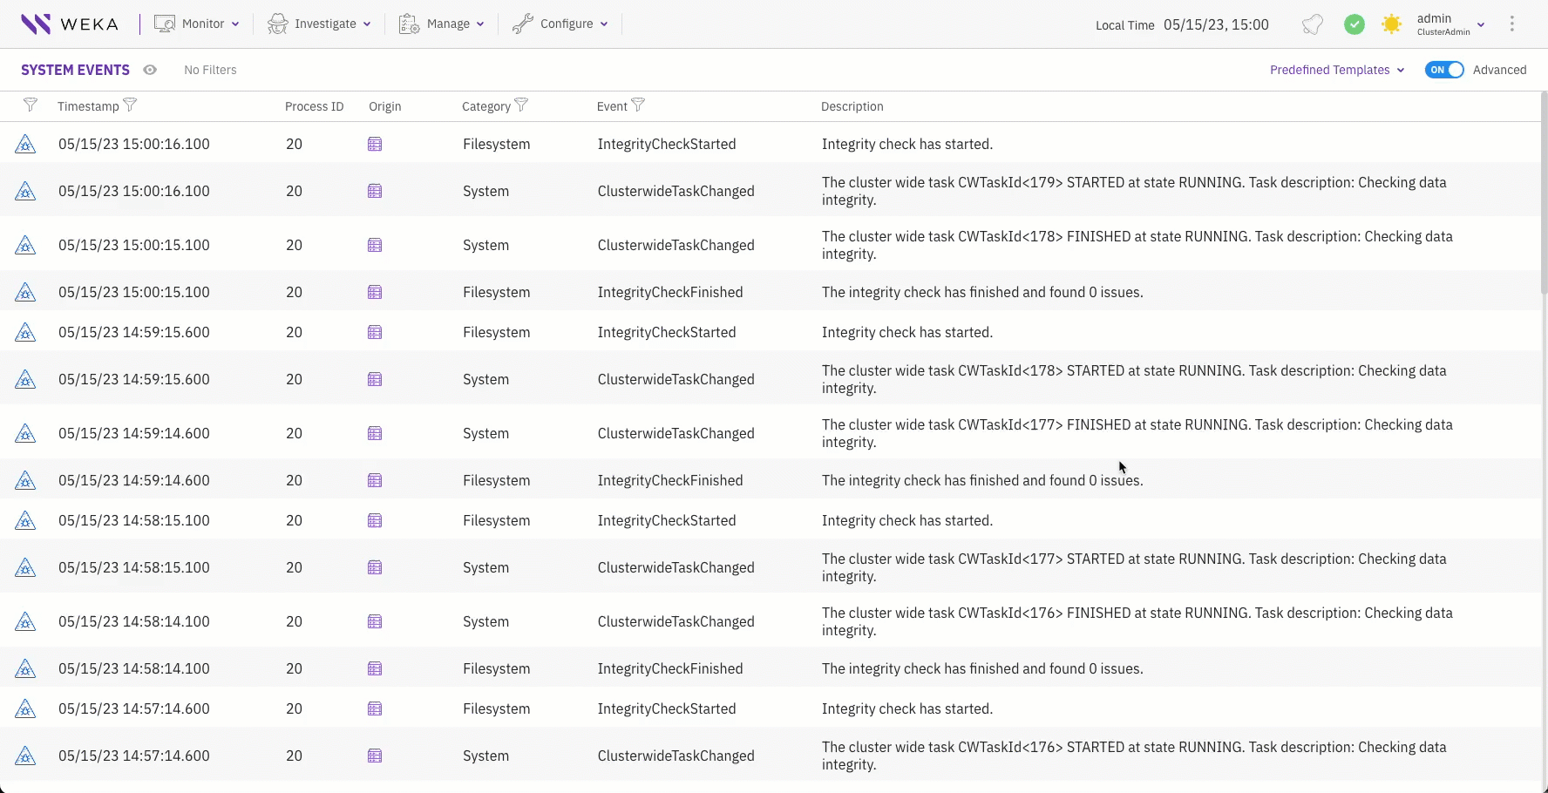Image resolution: width=1548 pixels, height=793 pixels.
Task: Click the Event column filter icon
Action: (638, 105)
